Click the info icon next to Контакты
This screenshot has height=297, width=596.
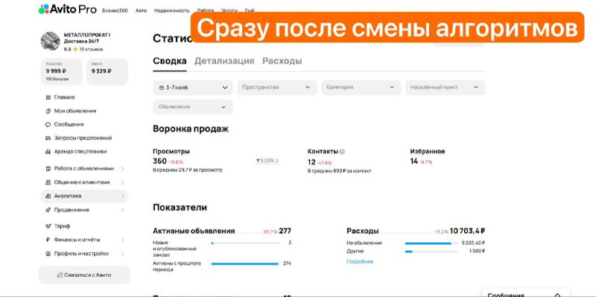pos(342,152)
